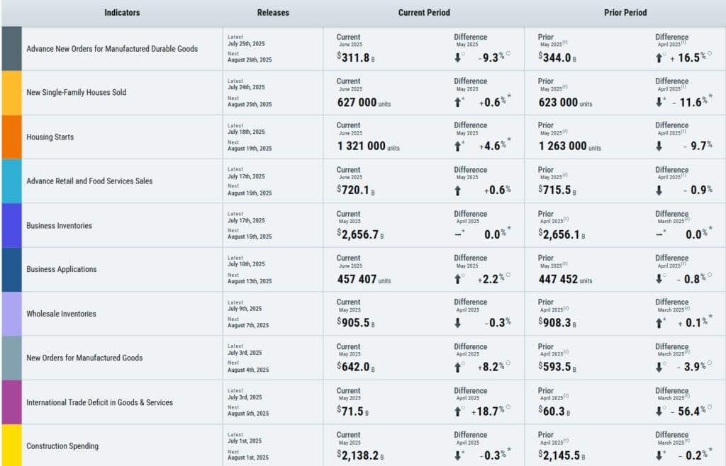Click the yellow color block beside Construction Spending
Image resolution: width=726 pixels, height=466 pixels.
11,445
